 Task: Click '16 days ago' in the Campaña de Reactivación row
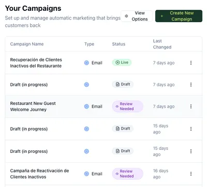(160, 174)
